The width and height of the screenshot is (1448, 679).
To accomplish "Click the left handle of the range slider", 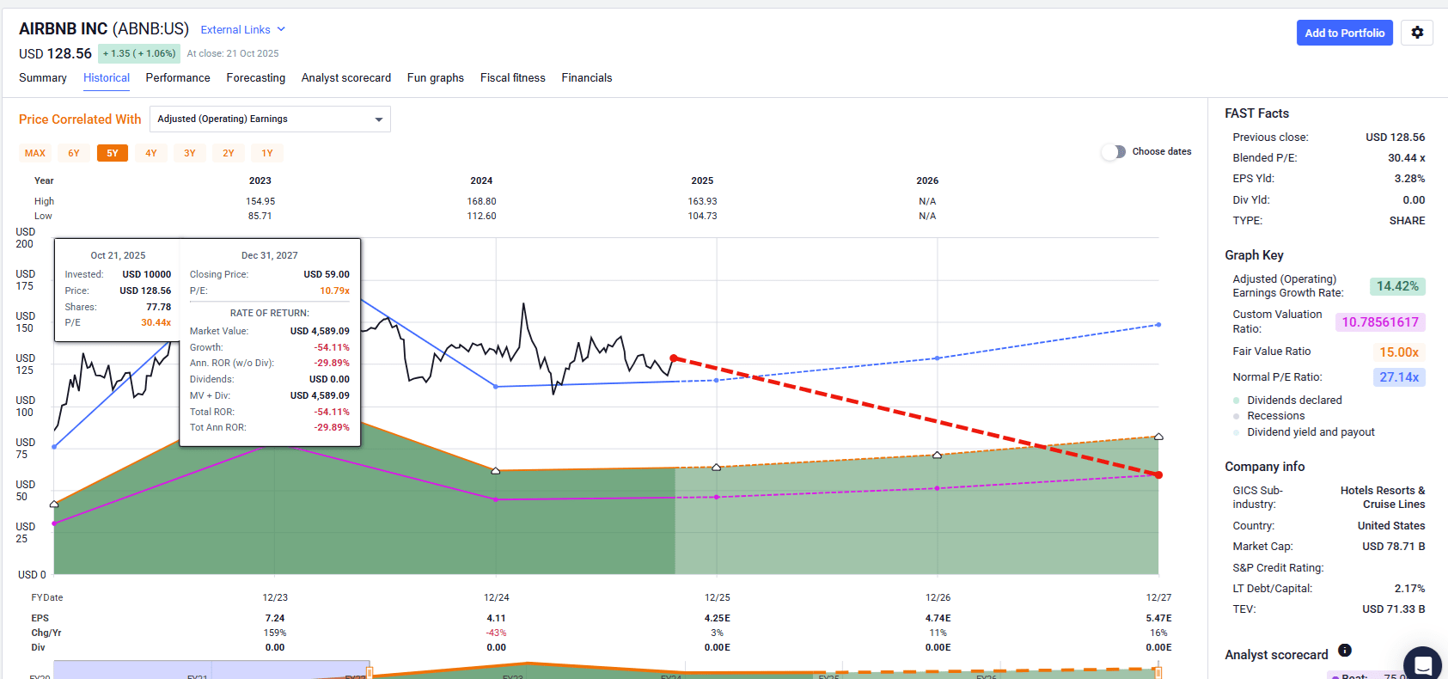I will (370, 671).
